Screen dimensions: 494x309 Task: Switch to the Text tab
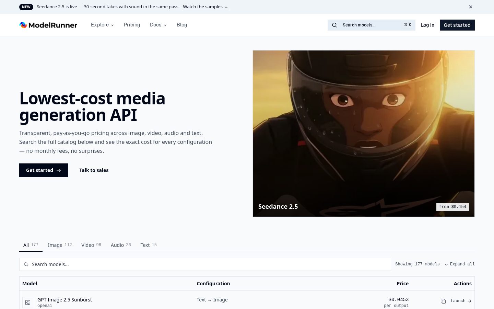point(149,245)
